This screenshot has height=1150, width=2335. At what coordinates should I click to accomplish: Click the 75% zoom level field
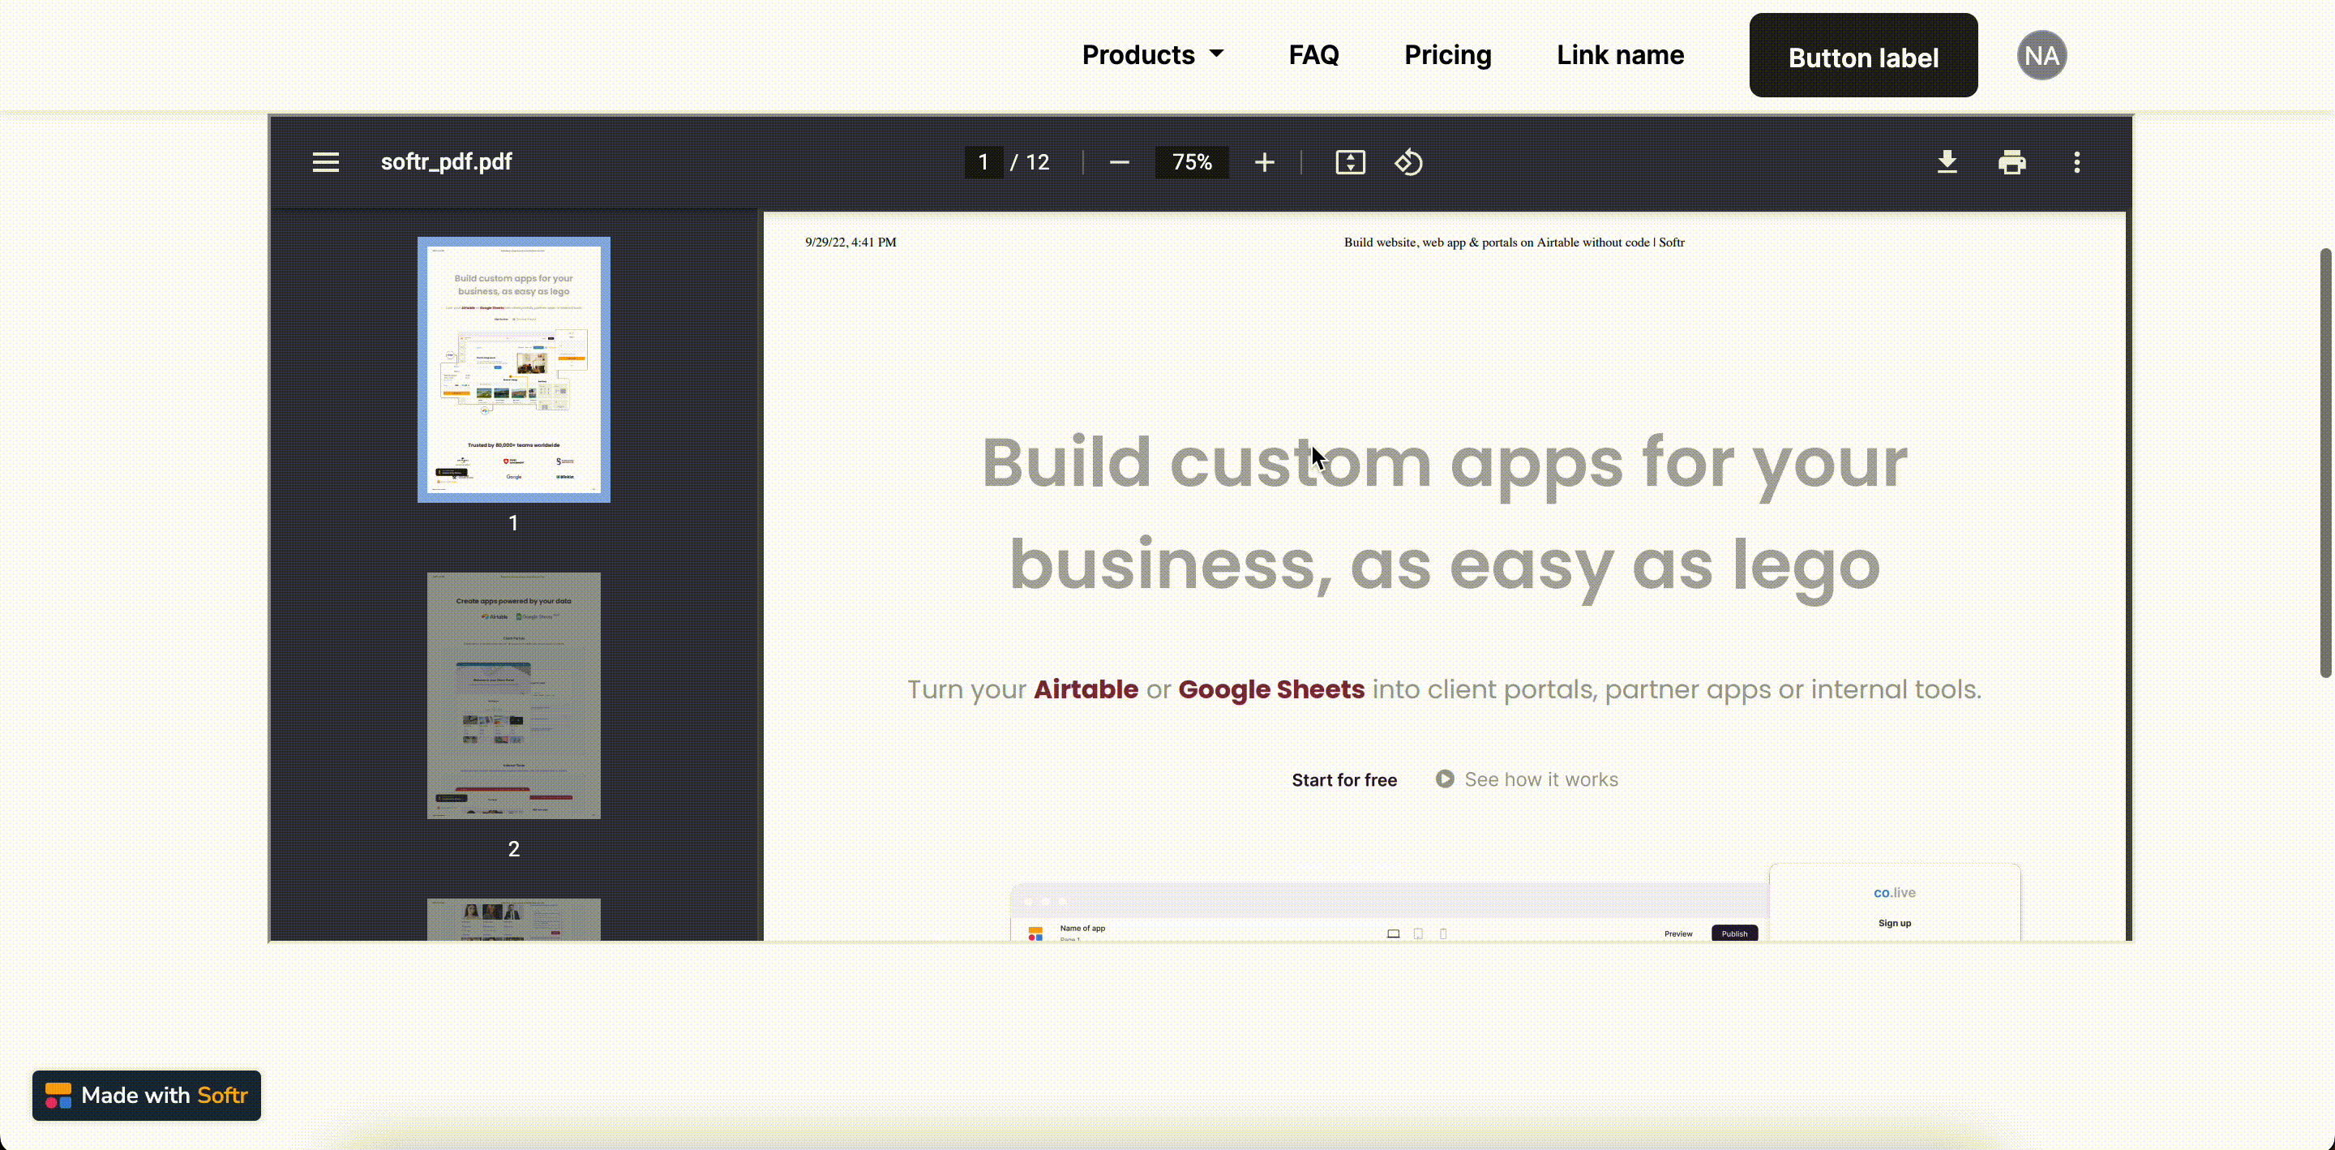tap(1192, 162)
